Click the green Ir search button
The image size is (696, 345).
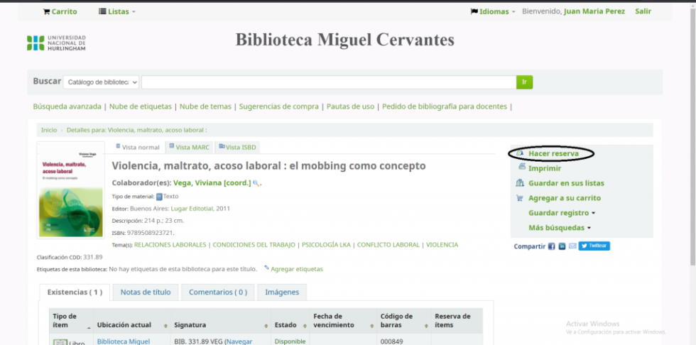point(524,82)
